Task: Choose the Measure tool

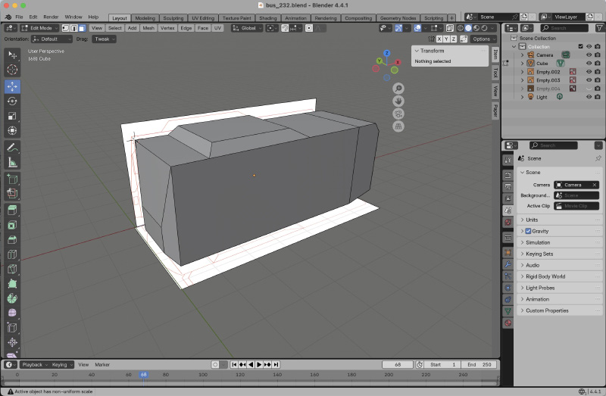Action: [12, 162]
